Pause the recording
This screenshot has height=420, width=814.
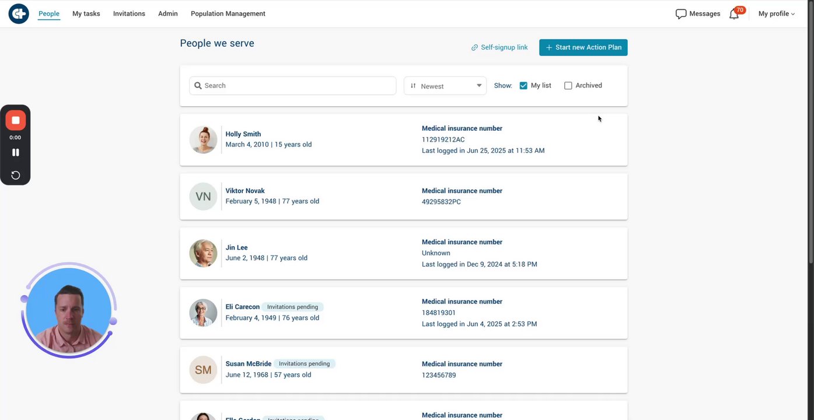(x=16, y=152)
